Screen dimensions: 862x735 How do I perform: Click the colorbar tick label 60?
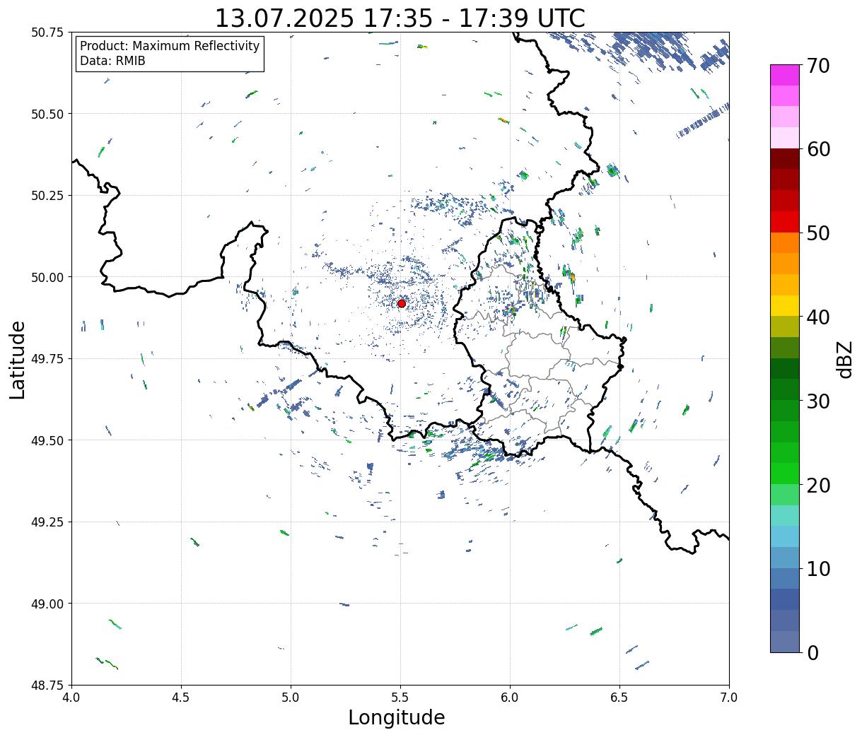pos(818,149)
